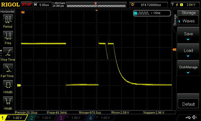
Task: Click the trigger level marker on right edge
Action: click(174, 49)
